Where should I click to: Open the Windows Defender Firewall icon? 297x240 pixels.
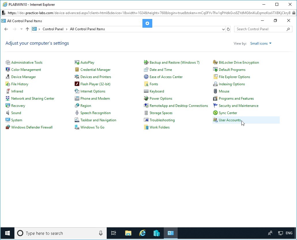click(x=8, y=127)
